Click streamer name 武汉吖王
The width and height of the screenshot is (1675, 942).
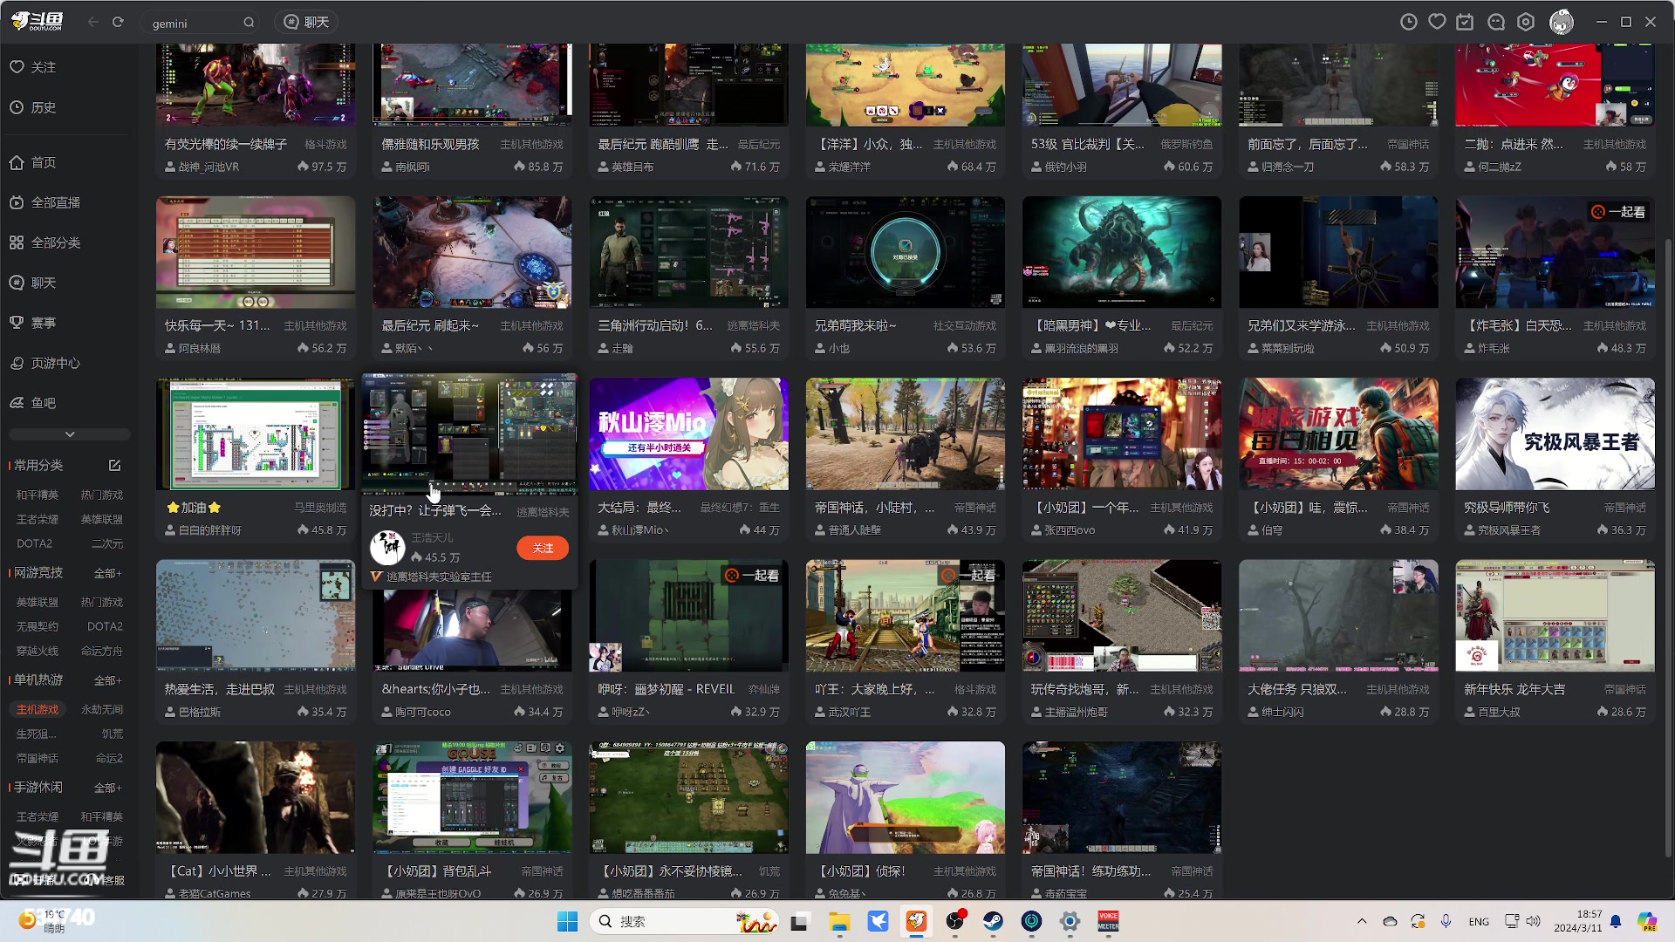click(x=850, y=713)
